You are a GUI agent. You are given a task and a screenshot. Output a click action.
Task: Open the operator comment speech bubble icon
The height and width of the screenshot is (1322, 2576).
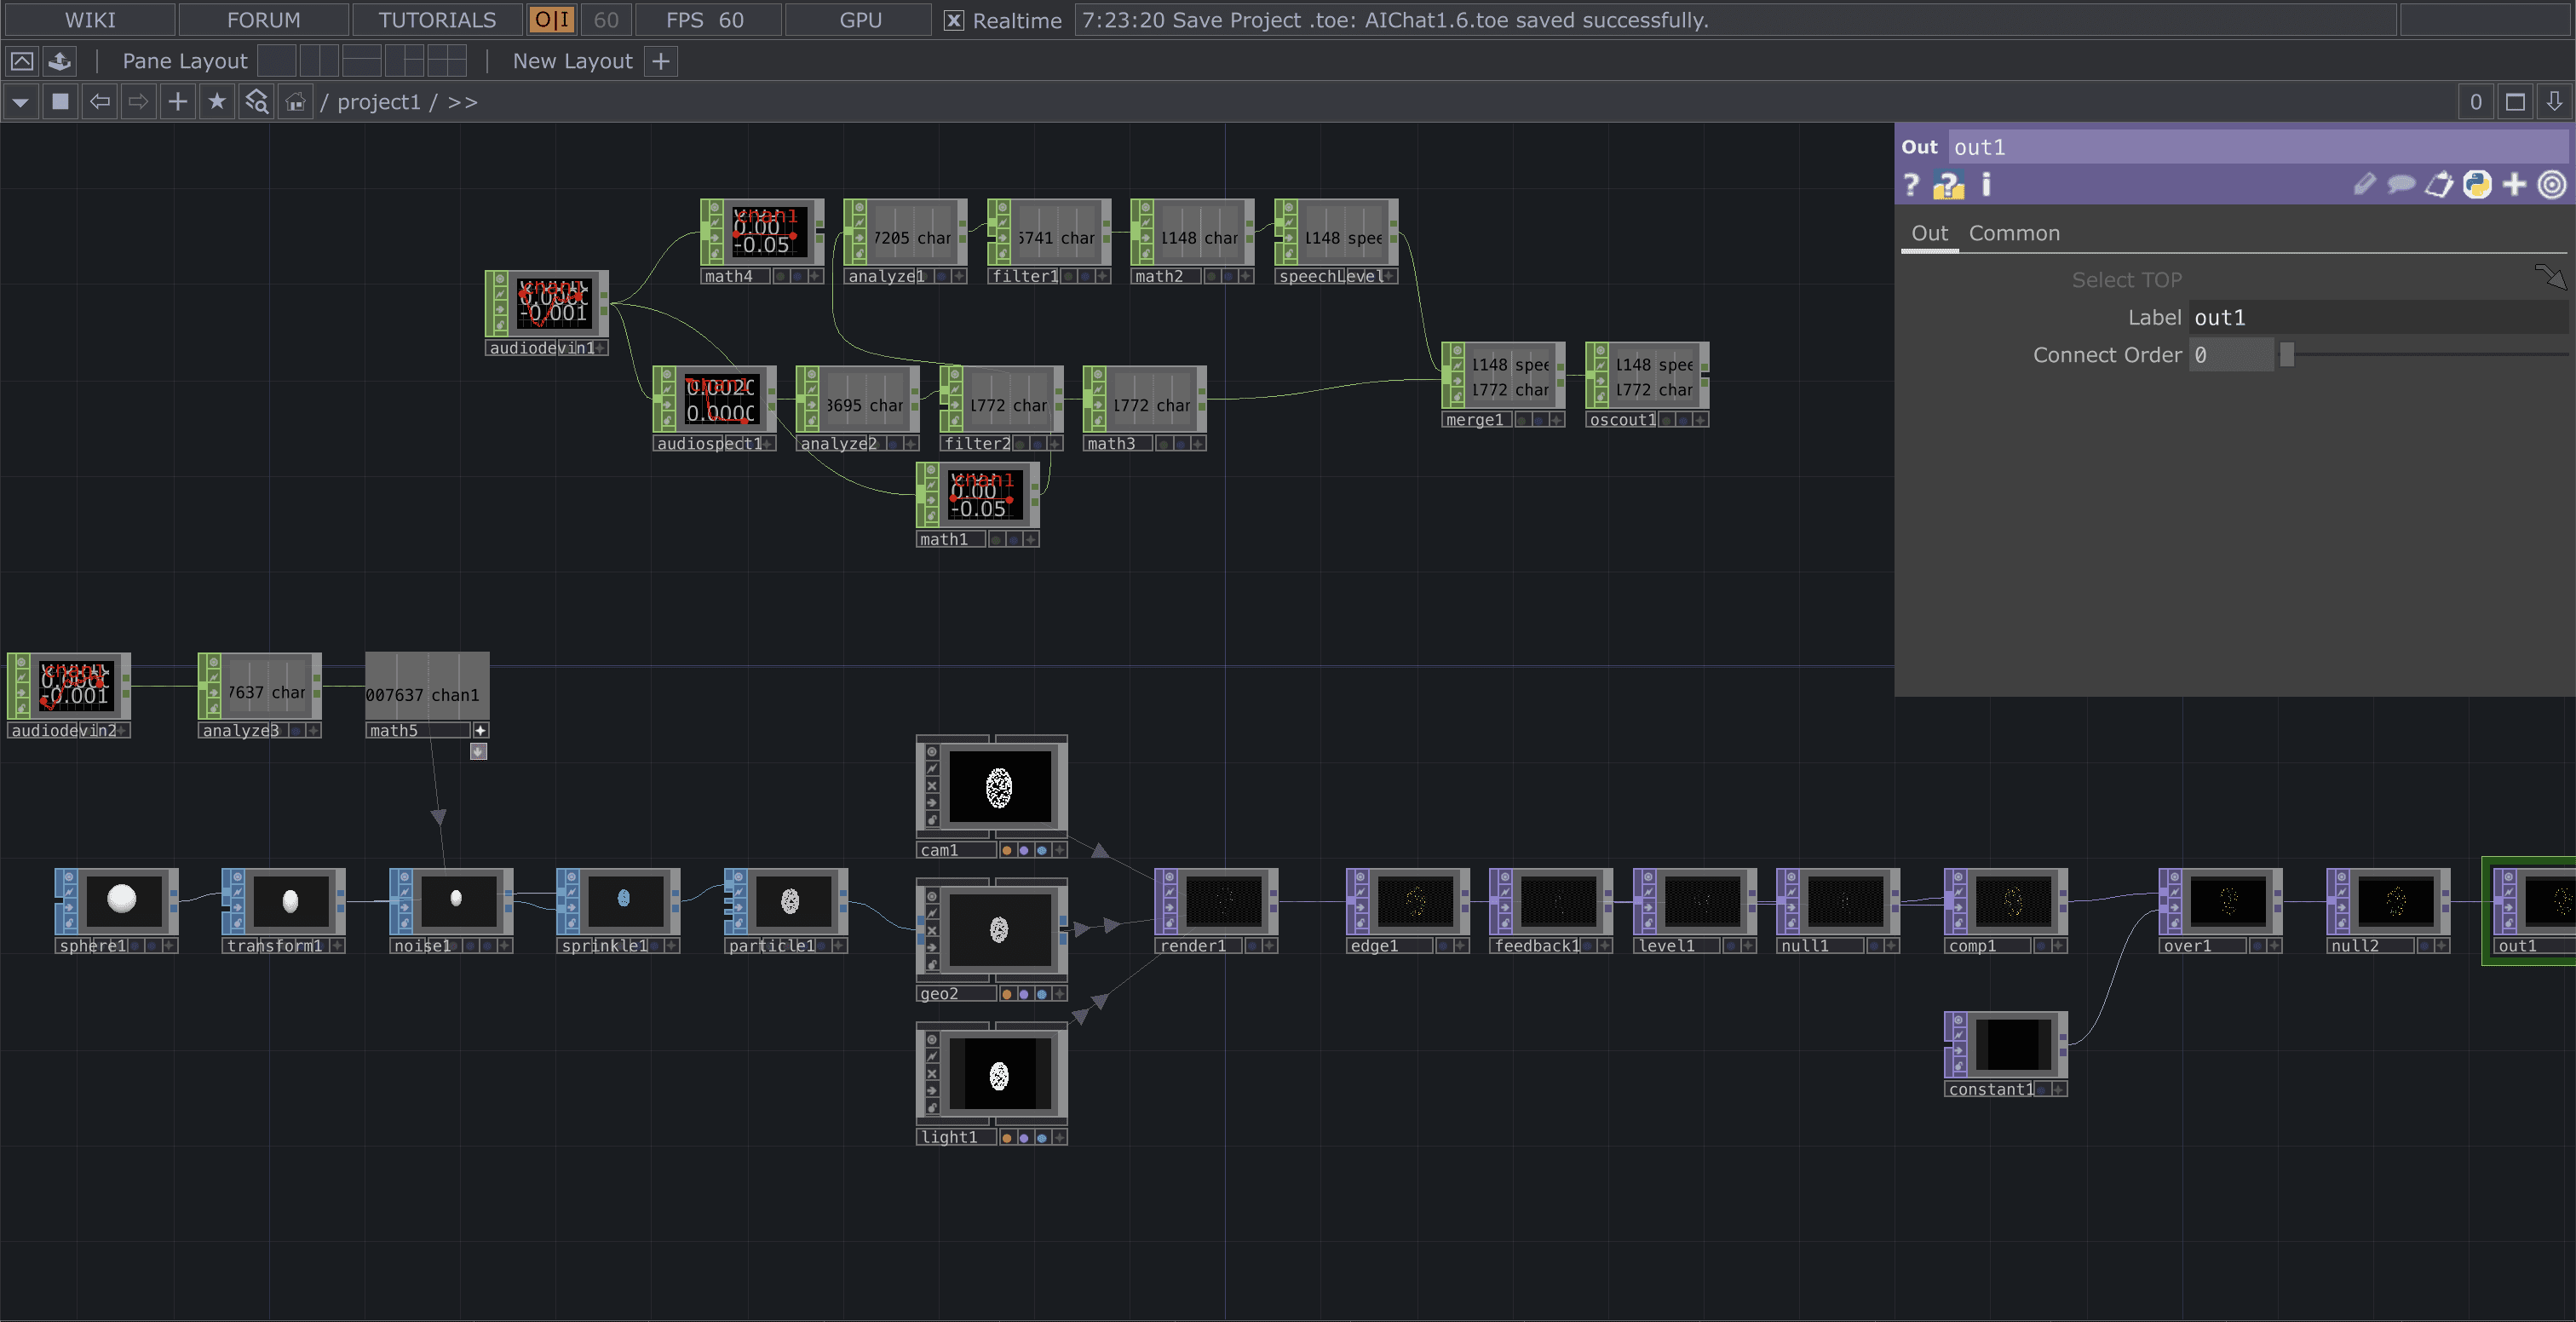tap(2401, 185)
